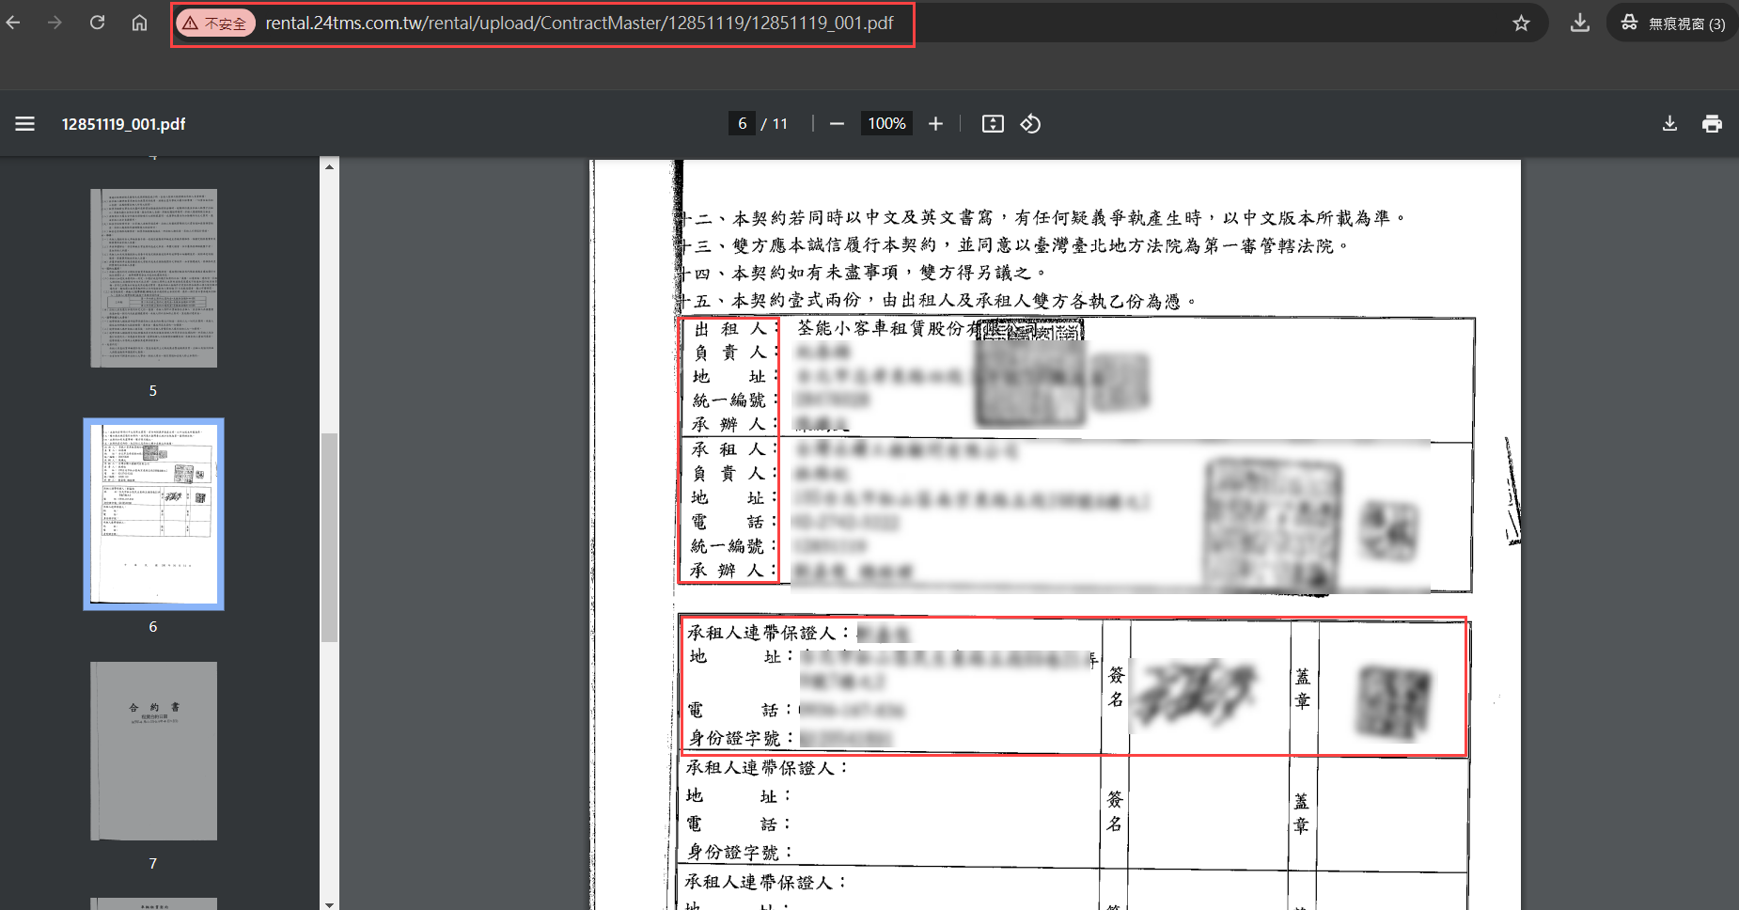
Task: Click clause 十三 about 臺北地方法院
Action: [1014, 245]
